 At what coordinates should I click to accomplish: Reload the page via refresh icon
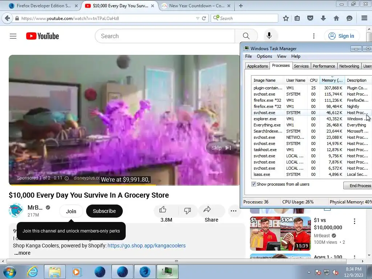204,18
